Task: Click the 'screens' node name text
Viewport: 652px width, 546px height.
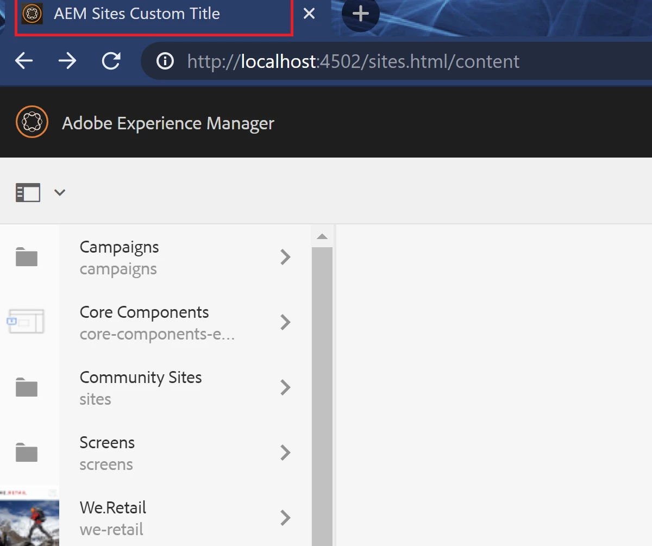Action: click(106, 465)
